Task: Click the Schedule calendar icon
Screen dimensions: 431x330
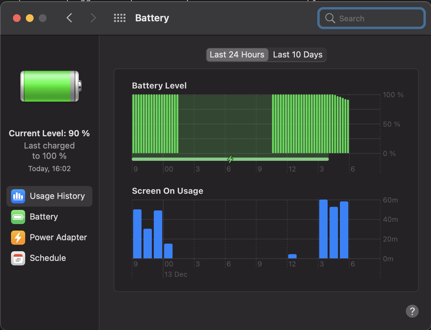Action: [18, 258]
